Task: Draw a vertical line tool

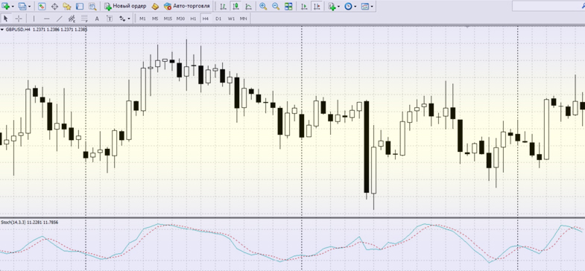Action: coord(34,19)
